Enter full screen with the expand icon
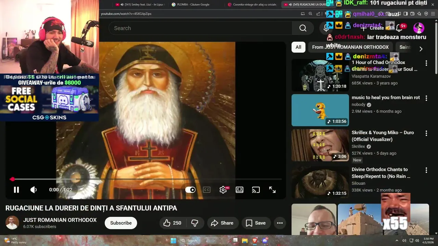 [x=272, y=190]
